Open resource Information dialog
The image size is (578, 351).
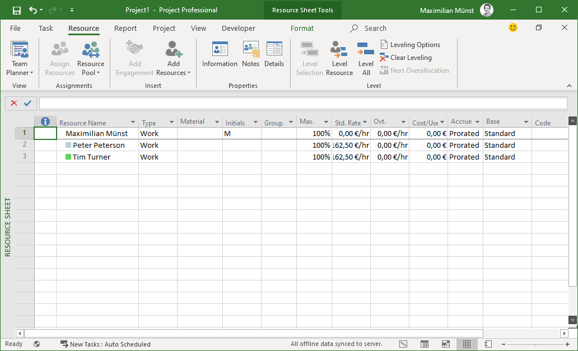220,54
